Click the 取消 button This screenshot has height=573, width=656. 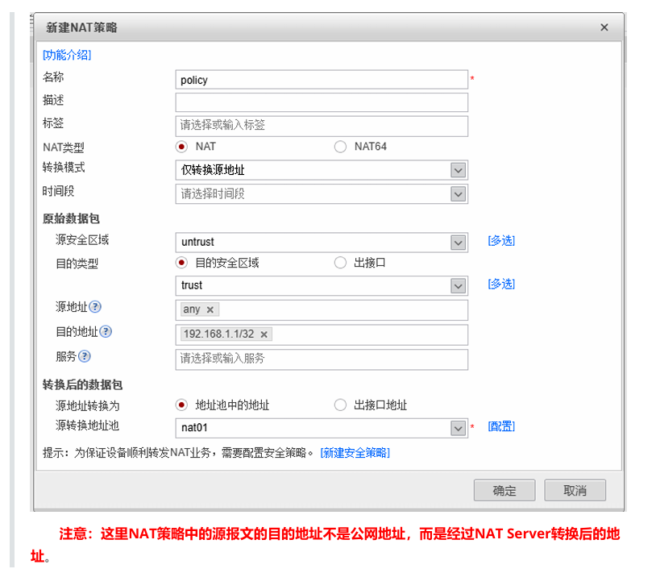(x=575, y=490)
